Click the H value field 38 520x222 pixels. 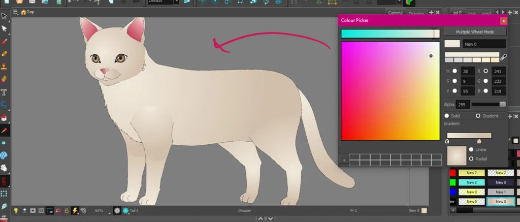tap(467, 71)
